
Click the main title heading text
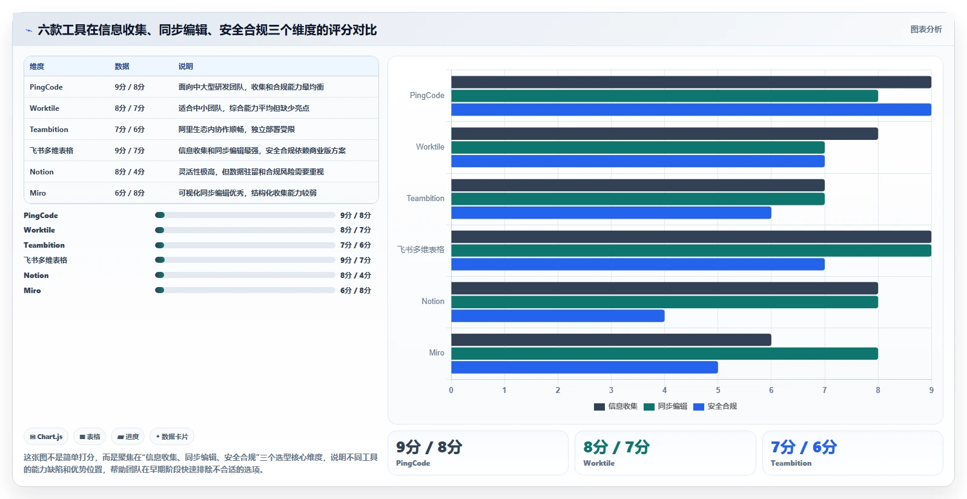coord(207,30)
